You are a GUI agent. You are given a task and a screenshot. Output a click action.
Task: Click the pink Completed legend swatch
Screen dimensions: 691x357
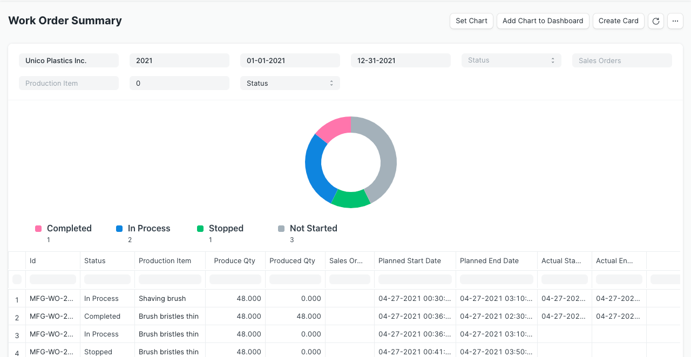point(38,229)
